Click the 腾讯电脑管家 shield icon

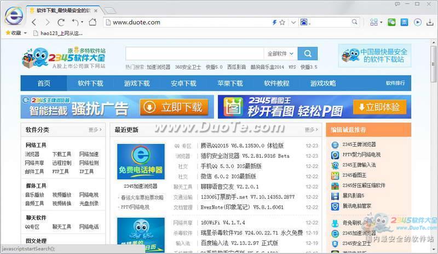[335, 206]
